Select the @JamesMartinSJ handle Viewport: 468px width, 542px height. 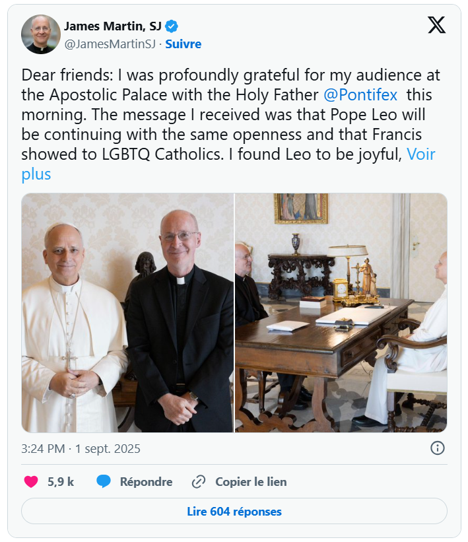click(110, 44)
